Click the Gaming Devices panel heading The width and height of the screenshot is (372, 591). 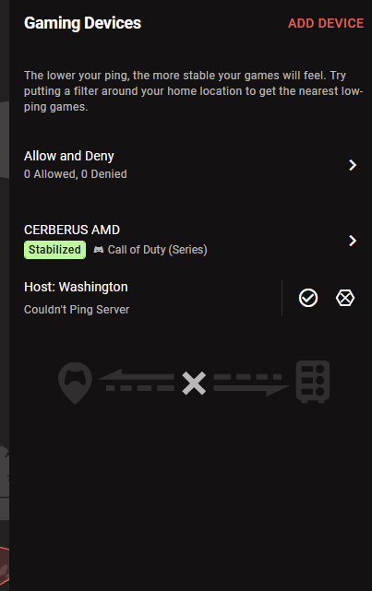83,23
